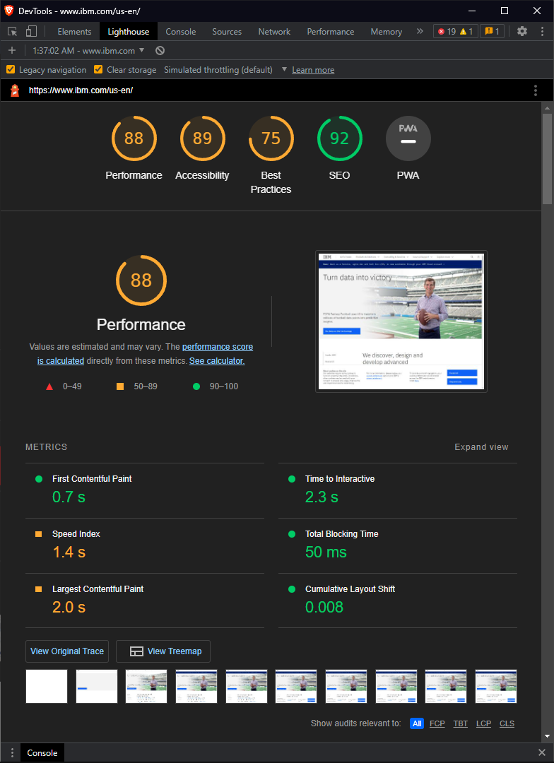The width and height of the screenshot is (554, 763).
Task: Click the Treemap icon in View Treemap
Action: tap(137, 651)
